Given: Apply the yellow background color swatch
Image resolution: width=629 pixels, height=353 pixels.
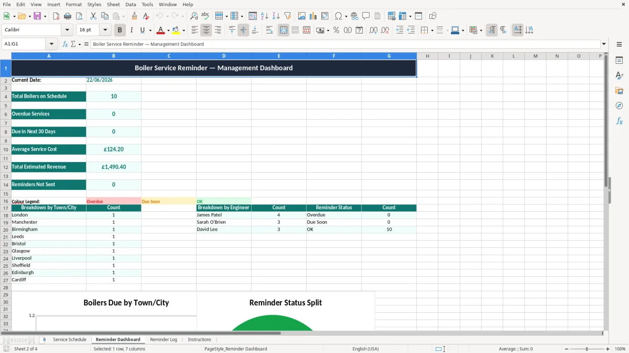Looking at the screenshot, I should coord(176,30).
